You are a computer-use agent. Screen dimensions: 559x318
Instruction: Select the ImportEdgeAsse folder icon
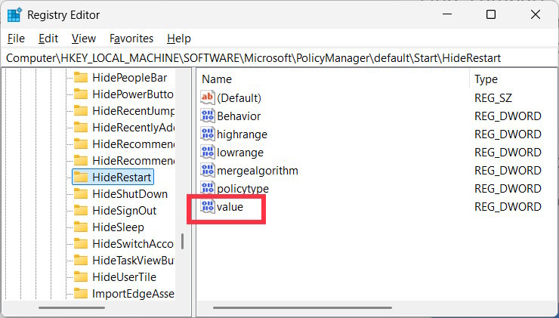pos(81,294)
